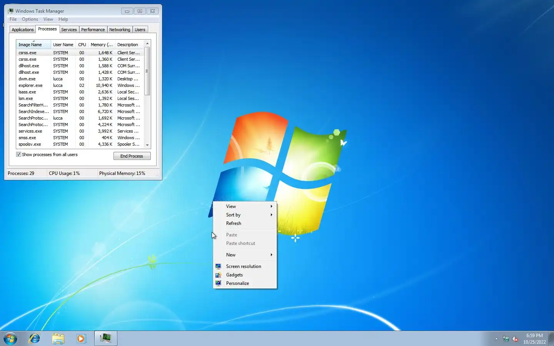
Task: Sort by Memory column header
Action: pos(102,45)
